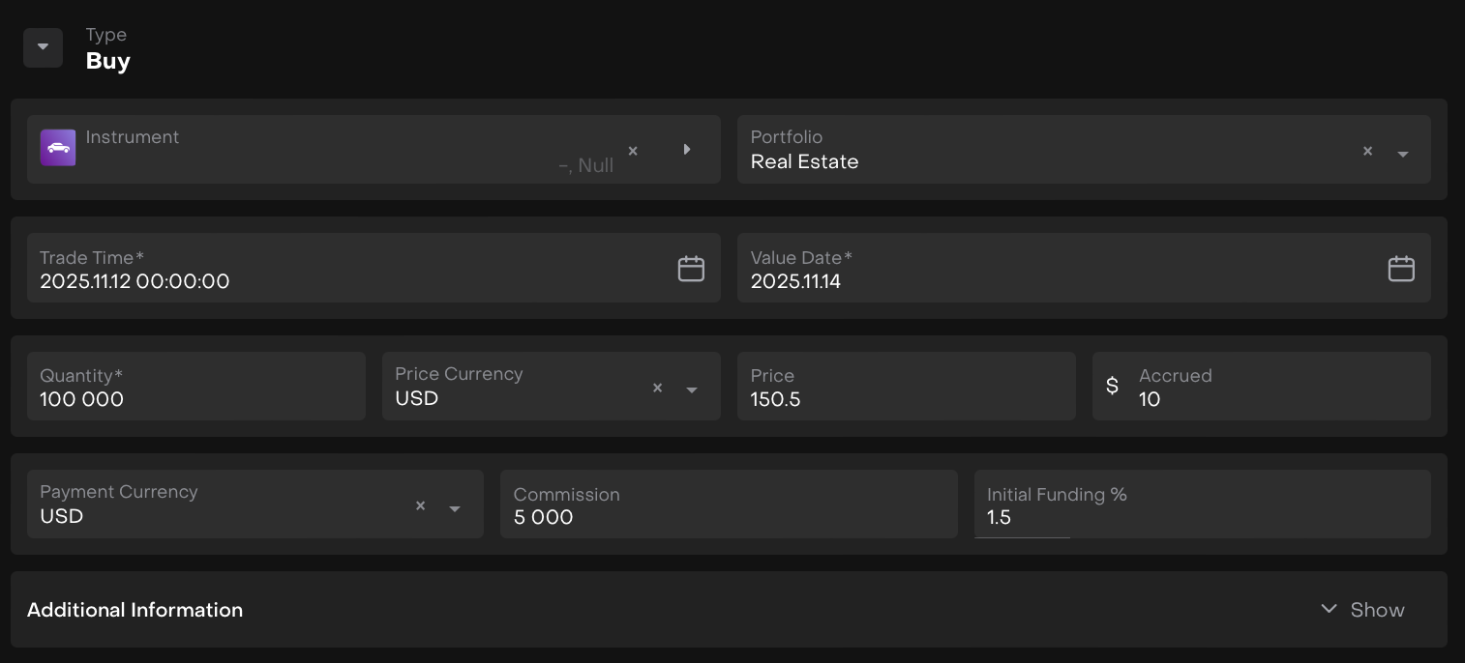
Task: Open the Value Date calendar picker
Action: click(x=1401, y=269)
